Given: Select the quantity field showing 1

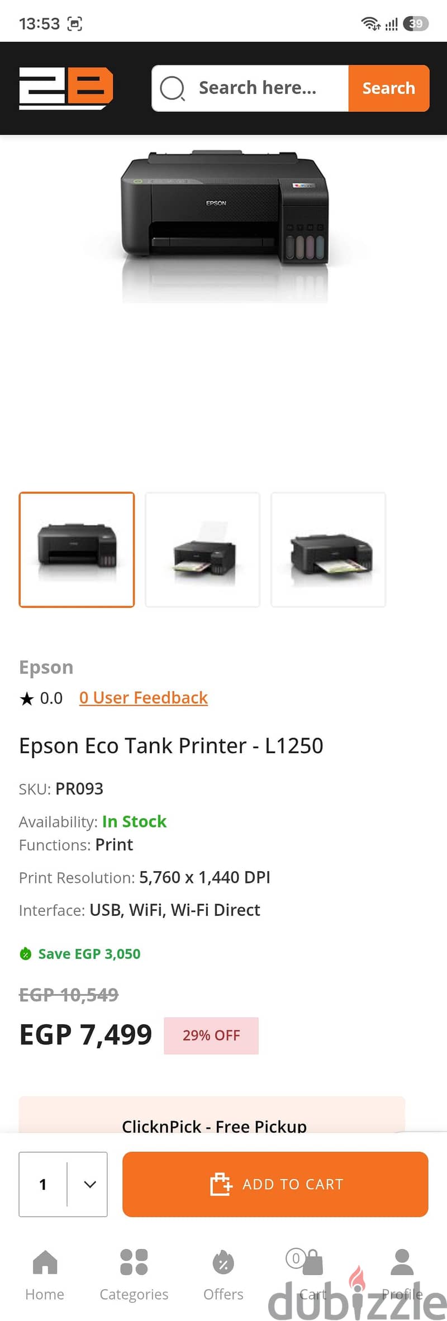Looking at the screenshot, I should [x=63, y=1184].
